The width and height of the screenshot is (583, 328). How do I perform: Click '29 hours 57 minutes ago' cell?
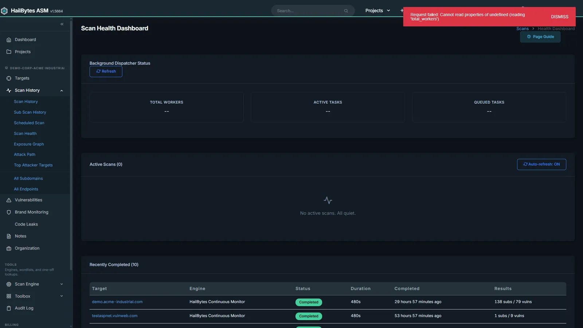(418, 302)
